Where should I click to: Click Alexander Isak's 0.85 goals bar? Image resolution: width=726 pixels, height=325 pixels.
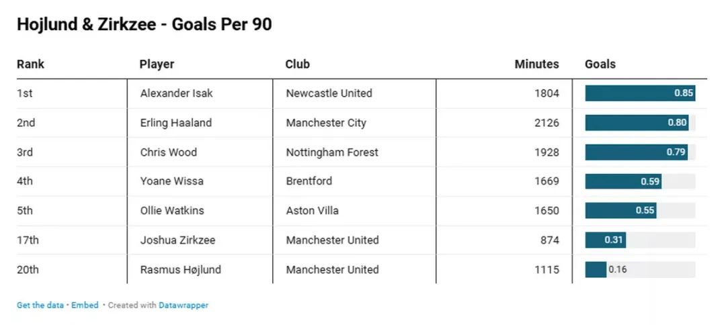(639, 93)
